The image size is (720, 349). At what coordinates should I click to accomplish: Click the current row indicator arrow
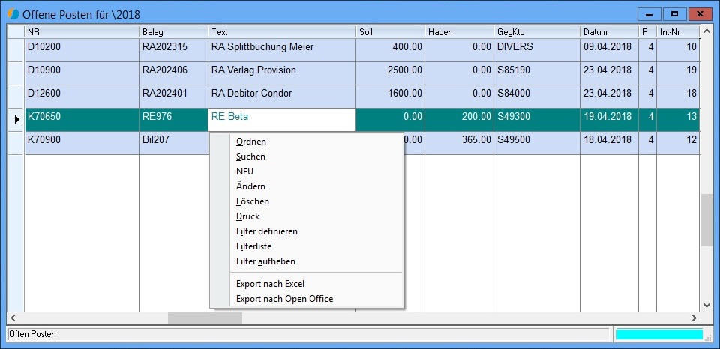[16, 118]
